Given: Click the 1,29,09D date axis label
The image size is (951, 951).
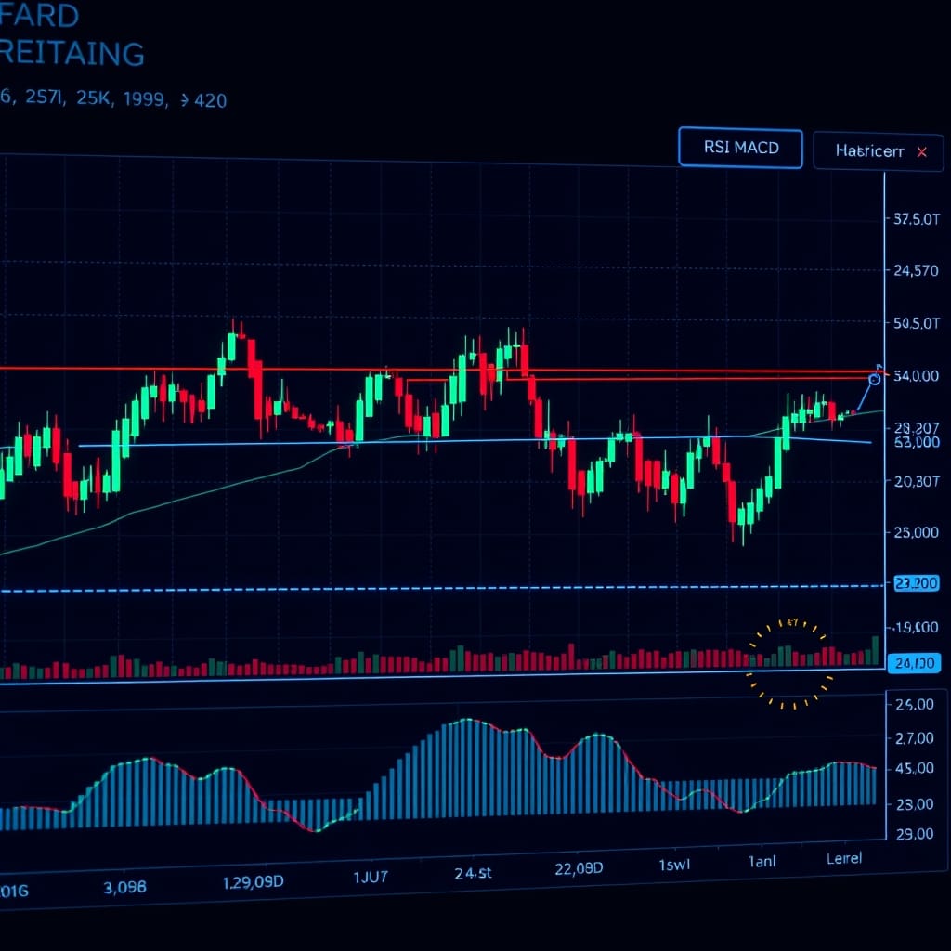Looking at the screenshot, I should point(253,882).
